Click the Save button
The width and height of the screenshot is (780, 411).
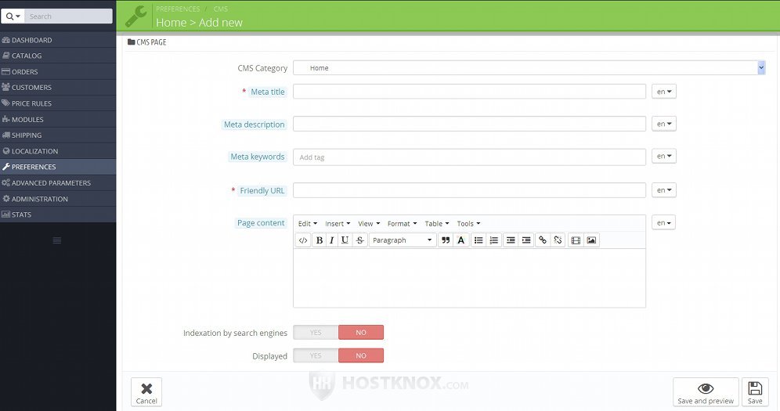click(x=755, y=392)
